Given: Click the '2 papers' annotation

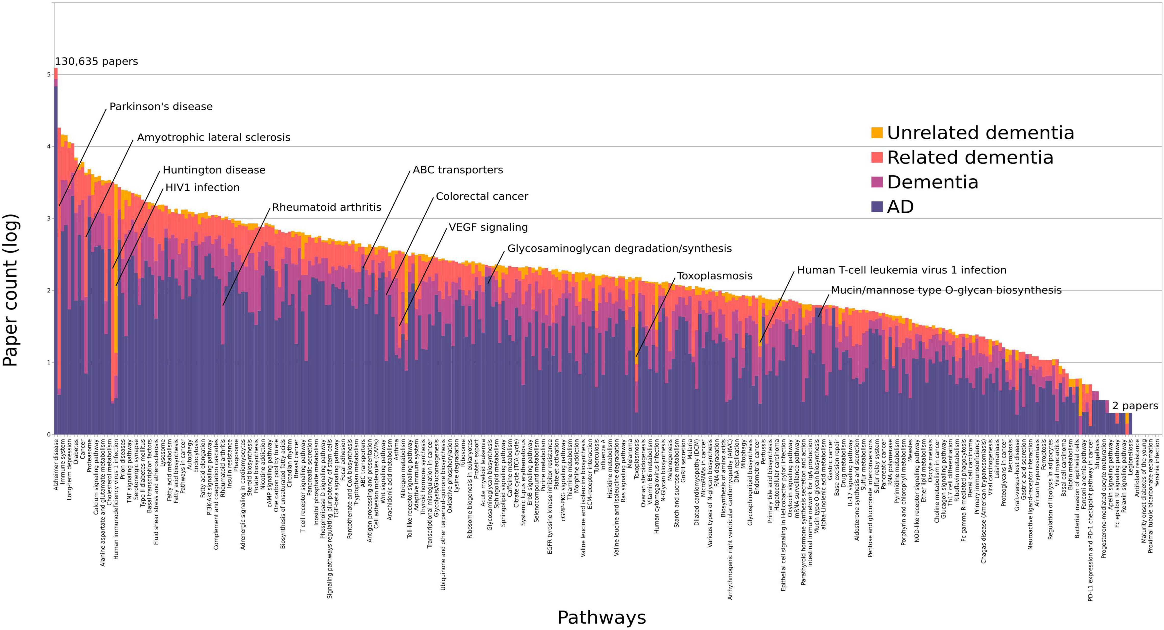Looking at the screenshot, I should tap(1135, 406).
